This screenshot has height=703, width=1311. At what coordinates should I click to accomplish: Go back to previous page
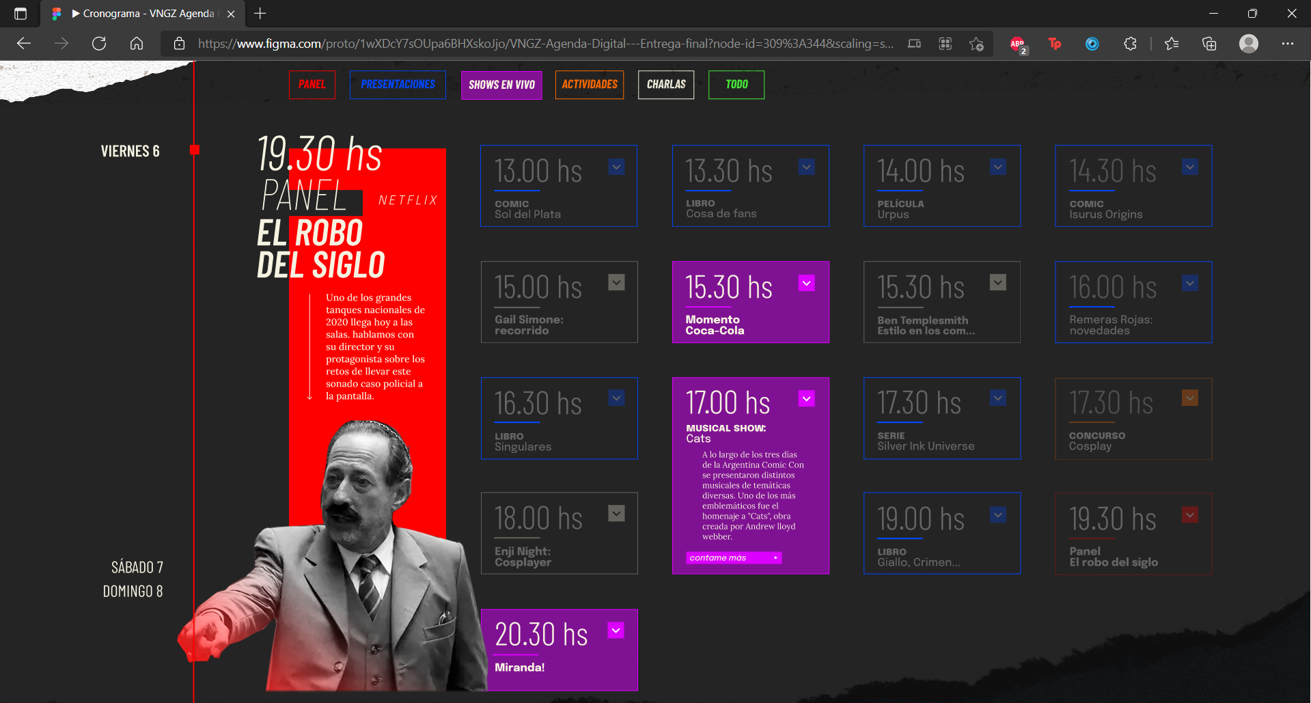pyautogui.click(x=24, y=44)
